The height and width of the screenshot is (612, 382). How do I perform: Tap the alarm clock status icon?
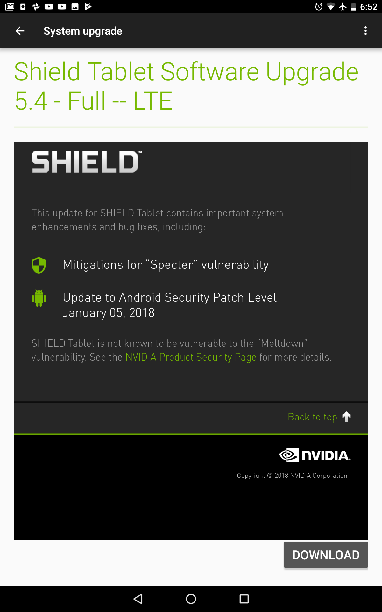pos(319,7)
